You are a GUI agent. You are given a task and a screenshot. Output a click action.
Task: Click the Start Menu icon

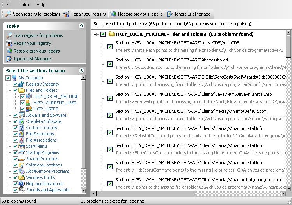pyautogui.click(x=21, y=146)
